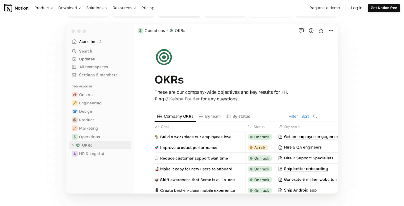This screenshot has height=206, width=404.
Task: Open the comments speech bubble icon
Action: pos(301,30)
